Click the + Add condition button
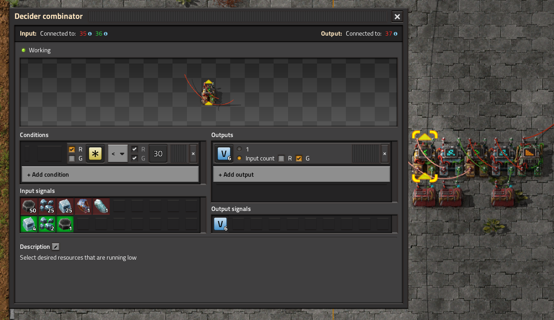The height and width of the screenshot is (320, 554). [110, 174]
